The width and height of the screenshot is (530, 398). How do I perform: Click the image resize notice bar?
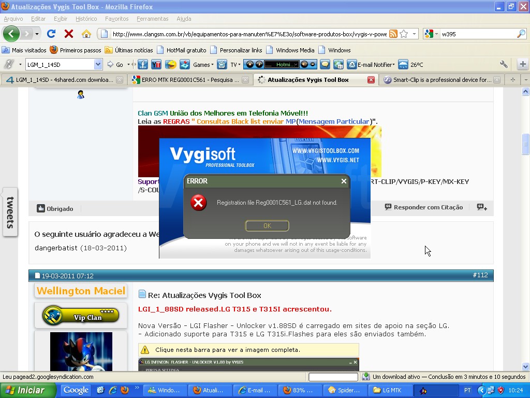pos(248,350)
